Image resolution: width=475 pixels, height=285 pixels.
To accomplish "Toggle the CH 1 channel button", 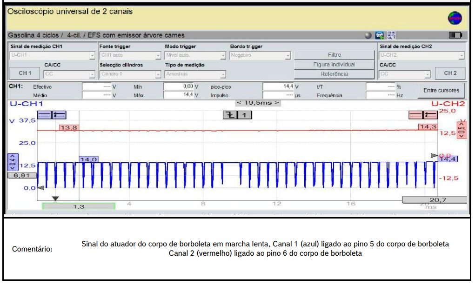I will (x=25, y=73).
